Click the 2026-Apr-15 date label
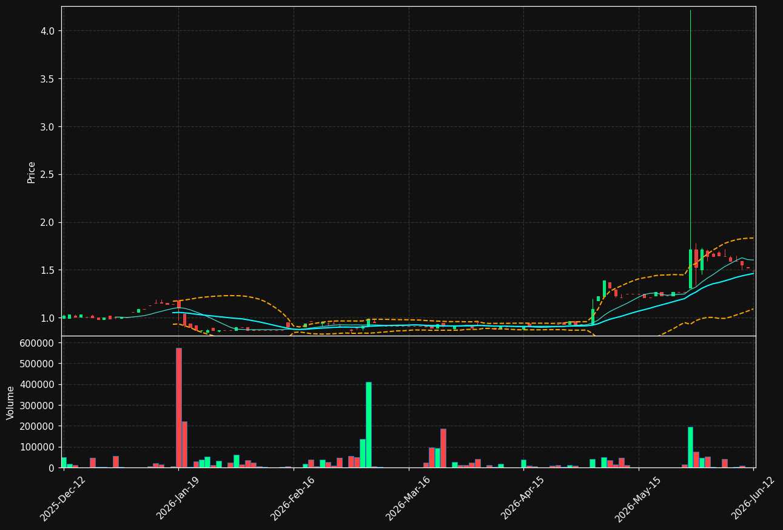 click(x=523, y=498)
